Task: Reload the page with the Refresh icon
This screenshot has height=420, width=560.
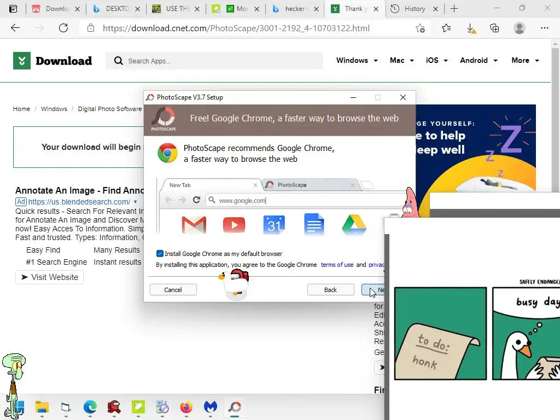Action: pos(63,28)
